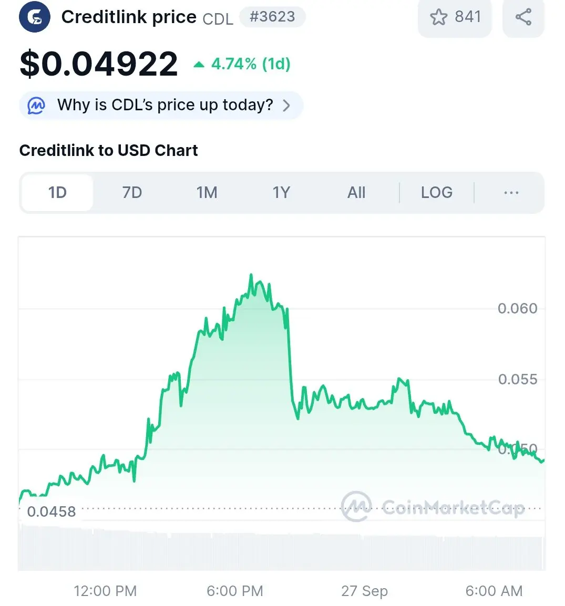
Task: Switch to the 7D chart range
Action: coord(132,193)
